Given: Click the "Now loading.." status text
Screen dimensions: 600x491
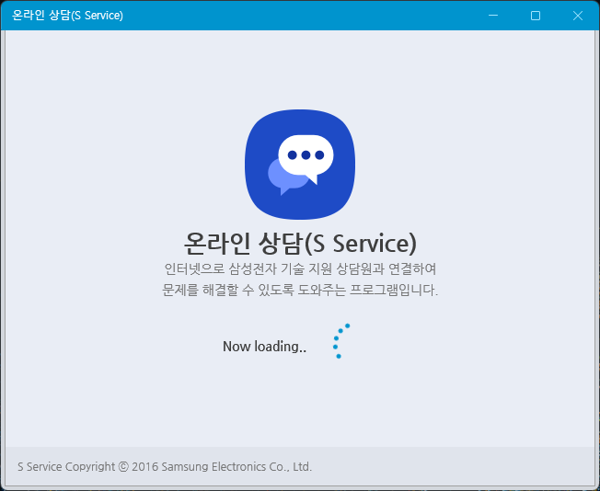Looking at the screenshot, I should (264, 347).
